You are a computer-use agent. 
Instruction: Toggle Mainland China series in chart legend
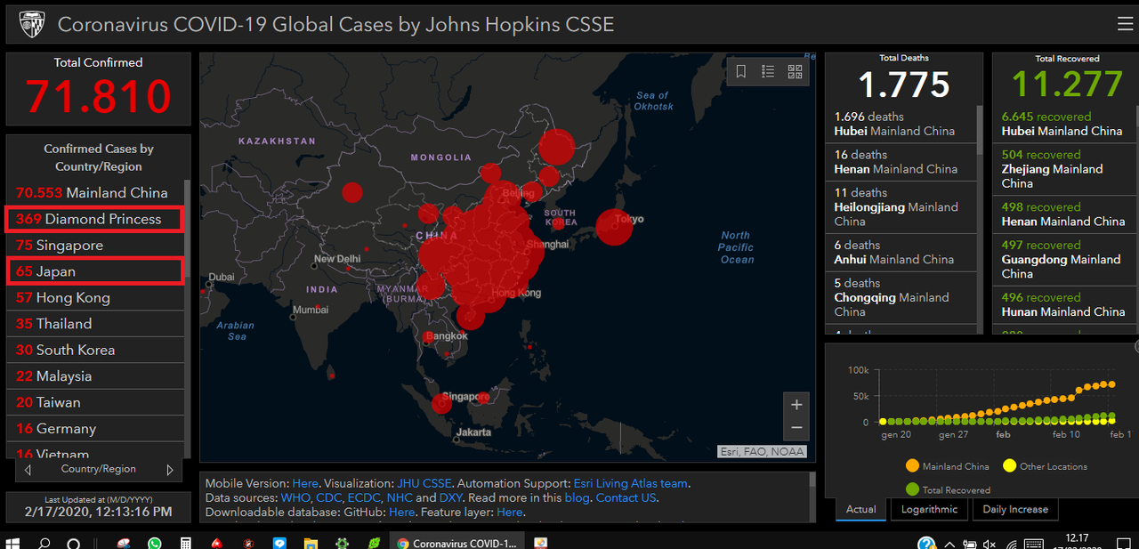tap(946, 466)
